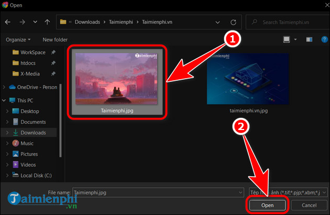Collapse the This PC tree node
Image resolution: width=330 pixels, height=215 pixels.
point(5,100)
